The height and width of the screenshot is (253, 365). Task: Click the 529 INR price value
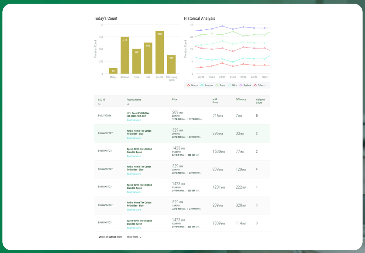178,202
